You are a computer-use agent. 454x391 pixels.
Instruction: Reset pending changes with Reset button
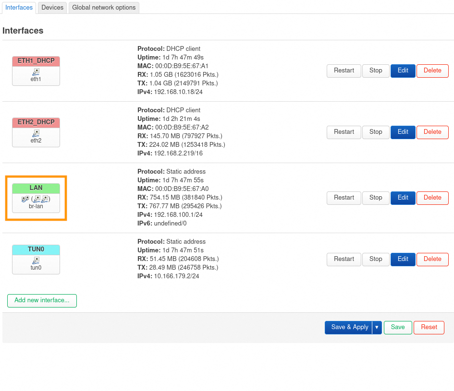429,327
